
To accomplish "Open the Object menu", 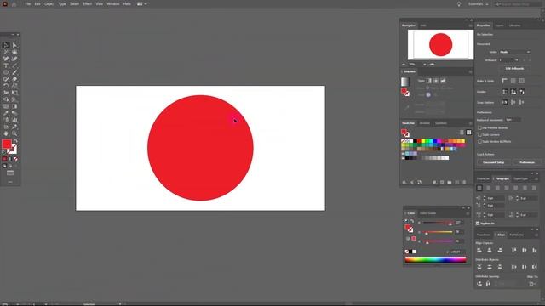I will [x=49, y=4].
